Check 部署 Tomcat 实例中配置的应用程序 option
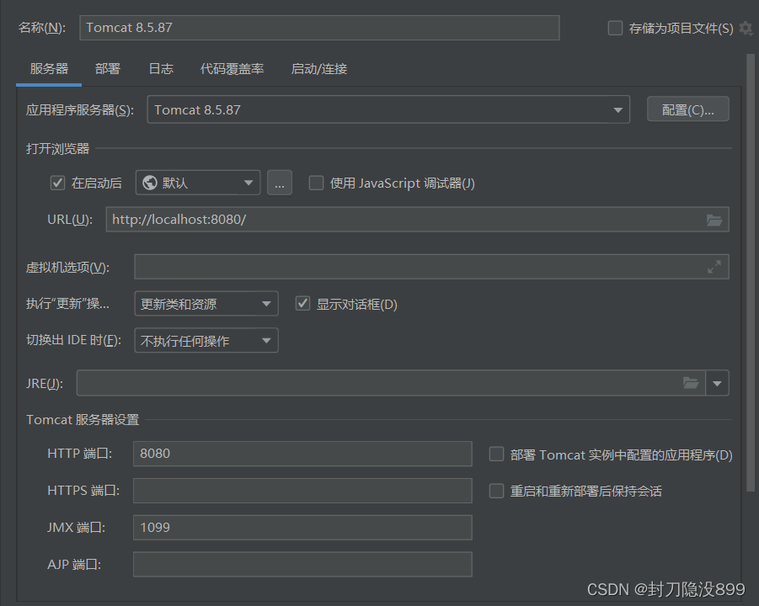 click(497, 454)
